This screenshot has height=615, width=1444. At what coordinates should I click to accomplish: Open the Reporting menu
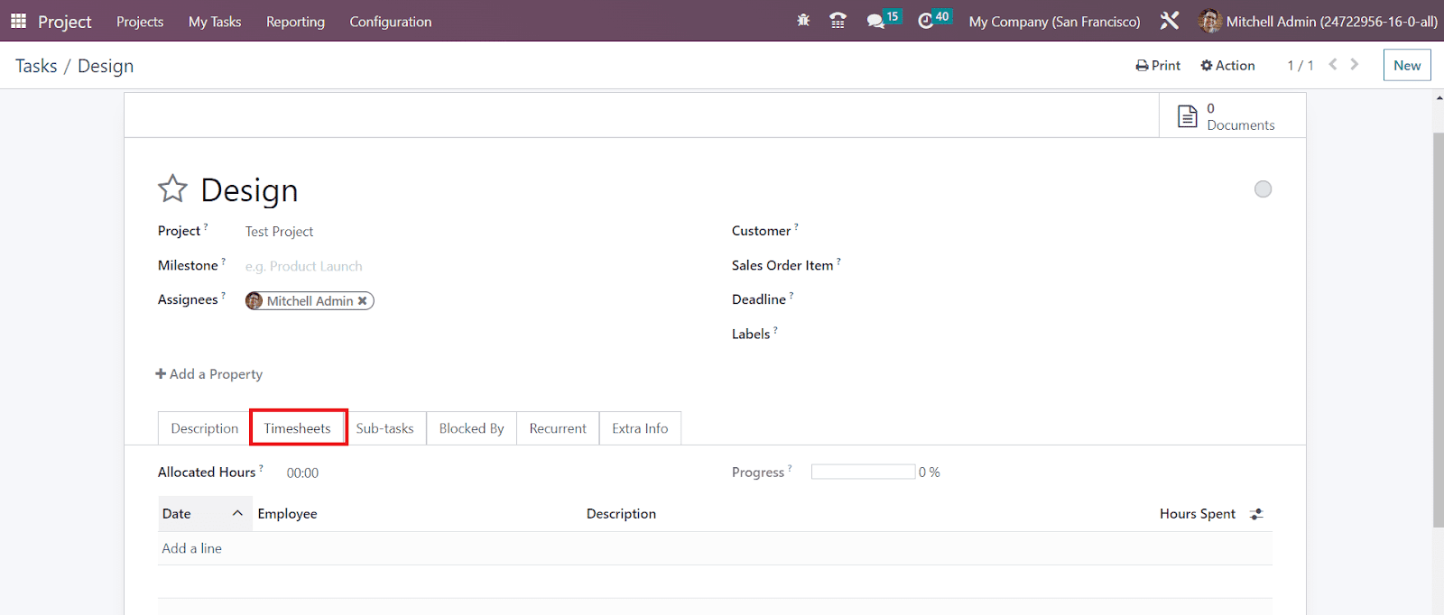(x=295, y=22)
